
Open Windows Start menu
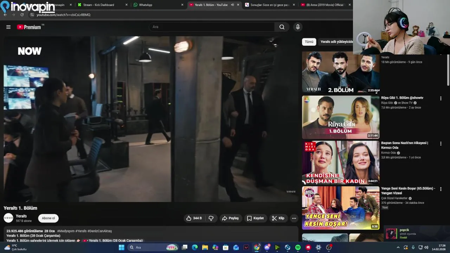(121, 247)
